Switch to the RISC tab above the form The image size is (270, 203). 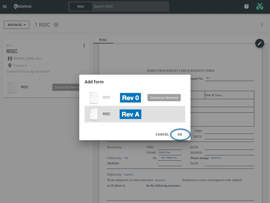103,40
